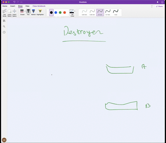Open the notifications bell
166x143 pixels.
(157, 2)
